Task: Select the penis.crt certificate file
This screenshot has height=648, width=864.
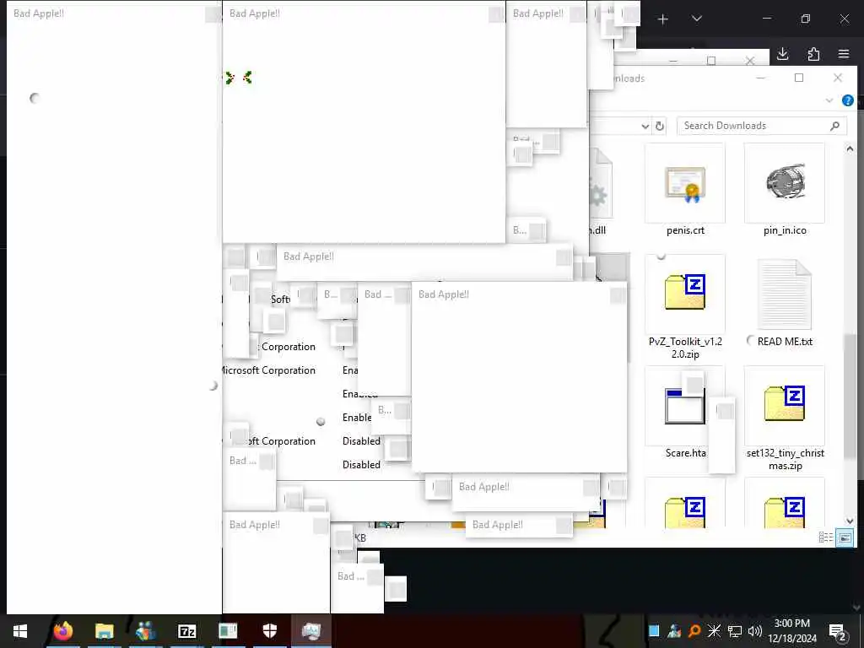Action: coord(685,190)
